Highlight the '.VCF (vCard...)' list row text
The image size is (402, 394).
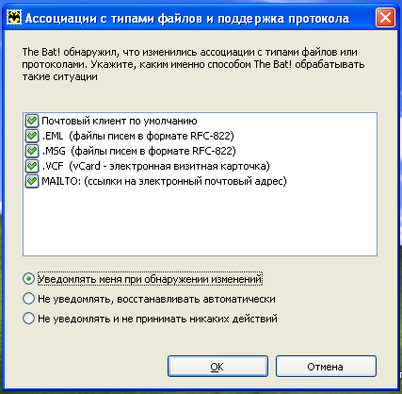click(155, 166)
